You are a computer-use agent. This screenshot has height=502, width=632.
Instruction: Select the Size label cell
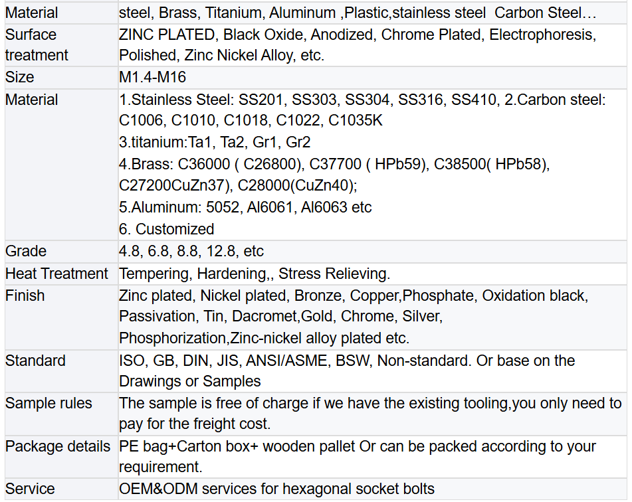[x=61, y=77]
